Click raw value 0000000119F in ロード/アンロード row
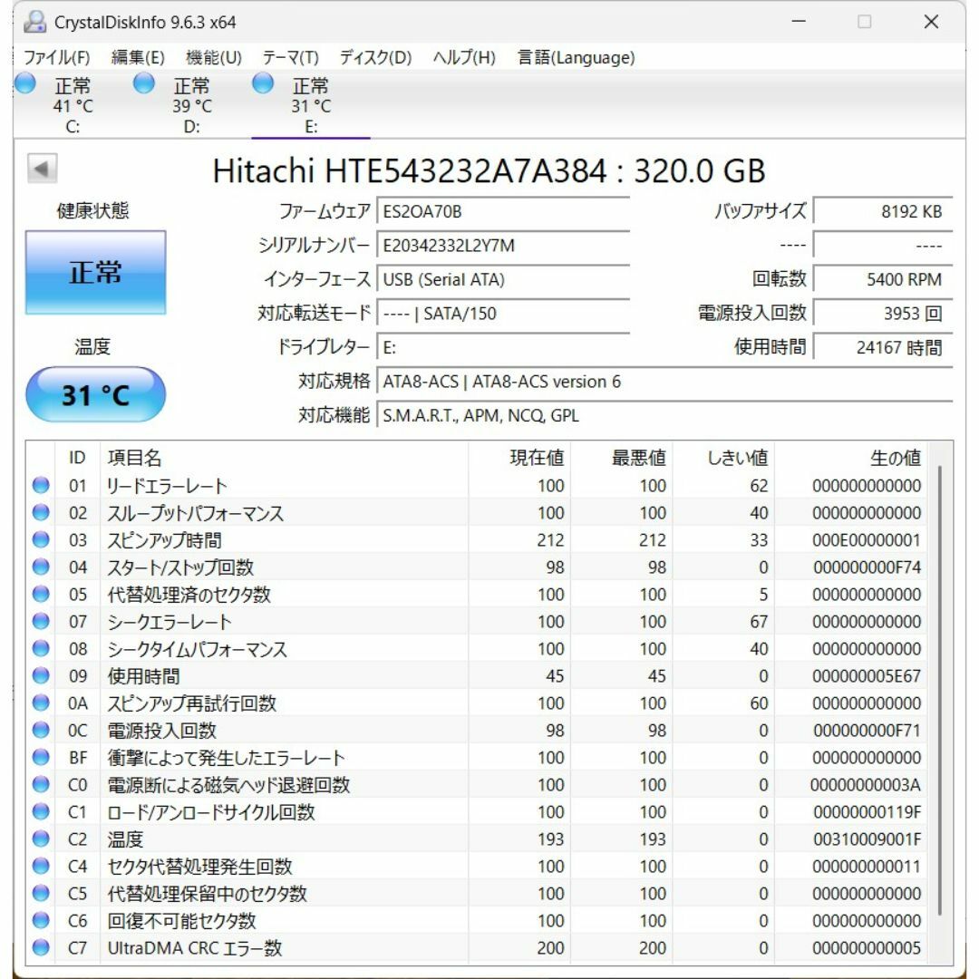 (x=867, y=812)
